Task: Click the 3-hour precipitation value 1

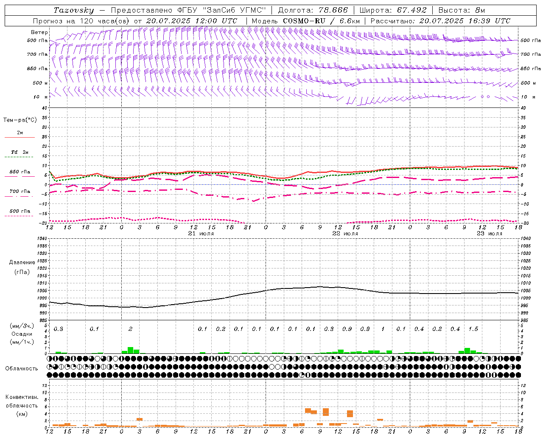Action: click(383, 329)
